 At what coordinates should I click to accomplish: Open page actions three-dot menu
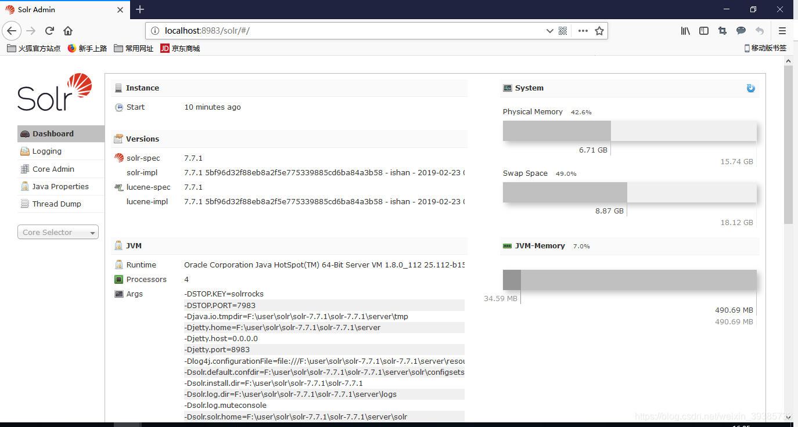(583, 31)
